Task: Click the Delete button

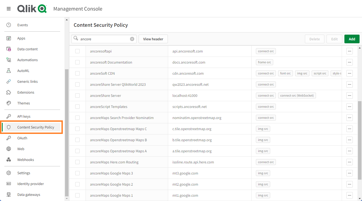Action: coord(315,39)
